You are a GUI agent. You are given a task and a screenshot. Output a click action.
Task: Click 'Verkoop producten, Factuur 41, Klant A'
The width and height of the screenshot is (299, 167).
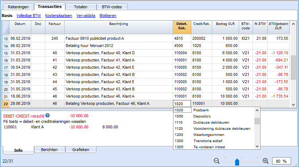click(x=119, y=60)
